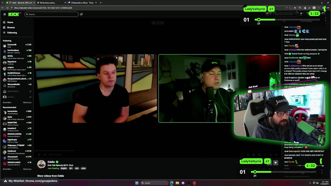This screenshot has width=331, height=186.
Task: Open Odablock recommended channel avatar
Action: point(4,152)
